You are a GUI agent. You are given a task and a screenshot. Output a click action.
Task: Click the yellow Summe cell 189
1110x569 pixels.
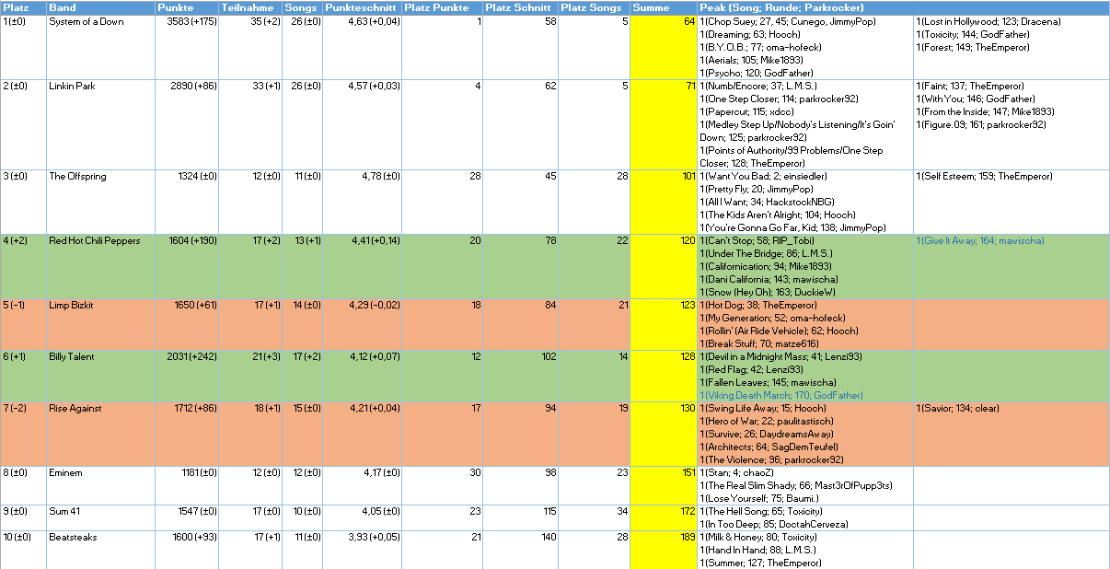(664, 550)
